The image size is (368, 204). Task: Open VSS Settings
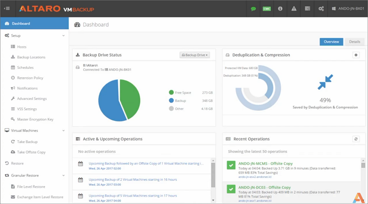[x=27, y=109]
